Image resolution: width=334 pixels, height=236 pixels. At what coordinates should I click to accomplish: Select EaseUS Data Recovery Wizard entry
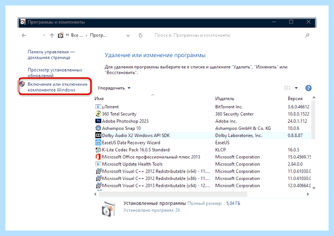131,142
